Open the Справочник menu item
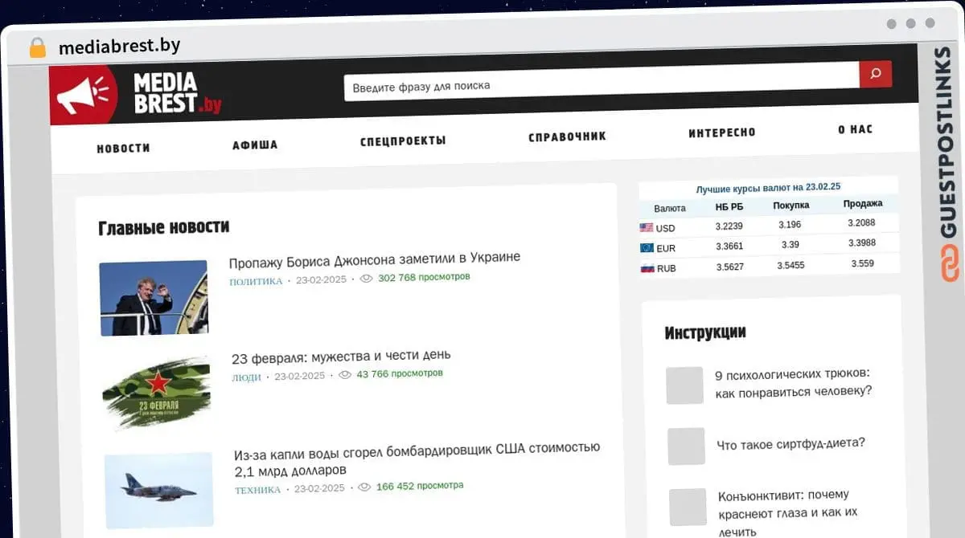 (x=567, y=137)
